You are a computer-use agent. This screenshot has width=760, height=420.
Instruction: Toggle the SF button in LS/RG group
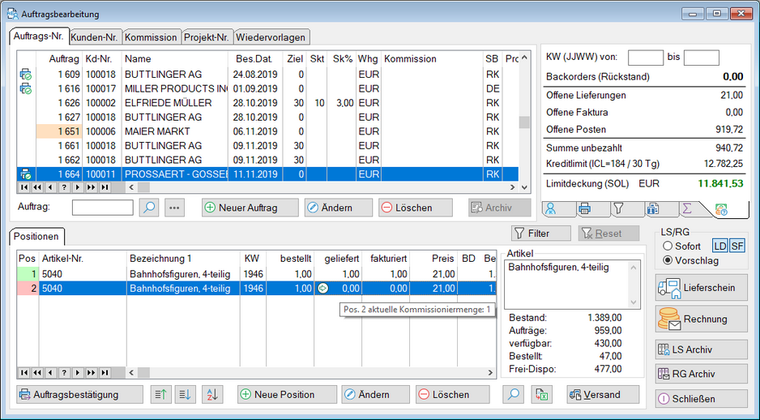tap(737, 246)
